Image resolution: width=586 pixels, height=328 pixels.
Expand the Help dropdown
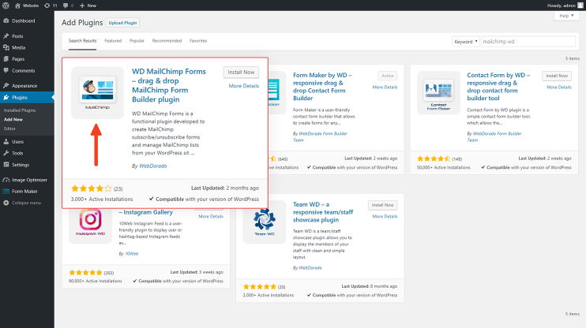[x=566, y=16]
